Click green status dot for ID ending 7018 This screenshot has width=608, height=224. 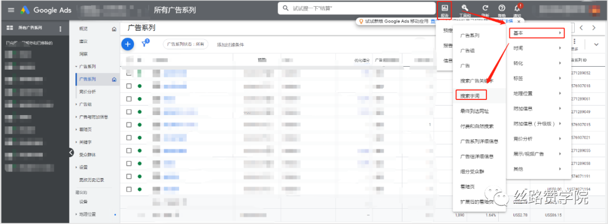[140, 86]
